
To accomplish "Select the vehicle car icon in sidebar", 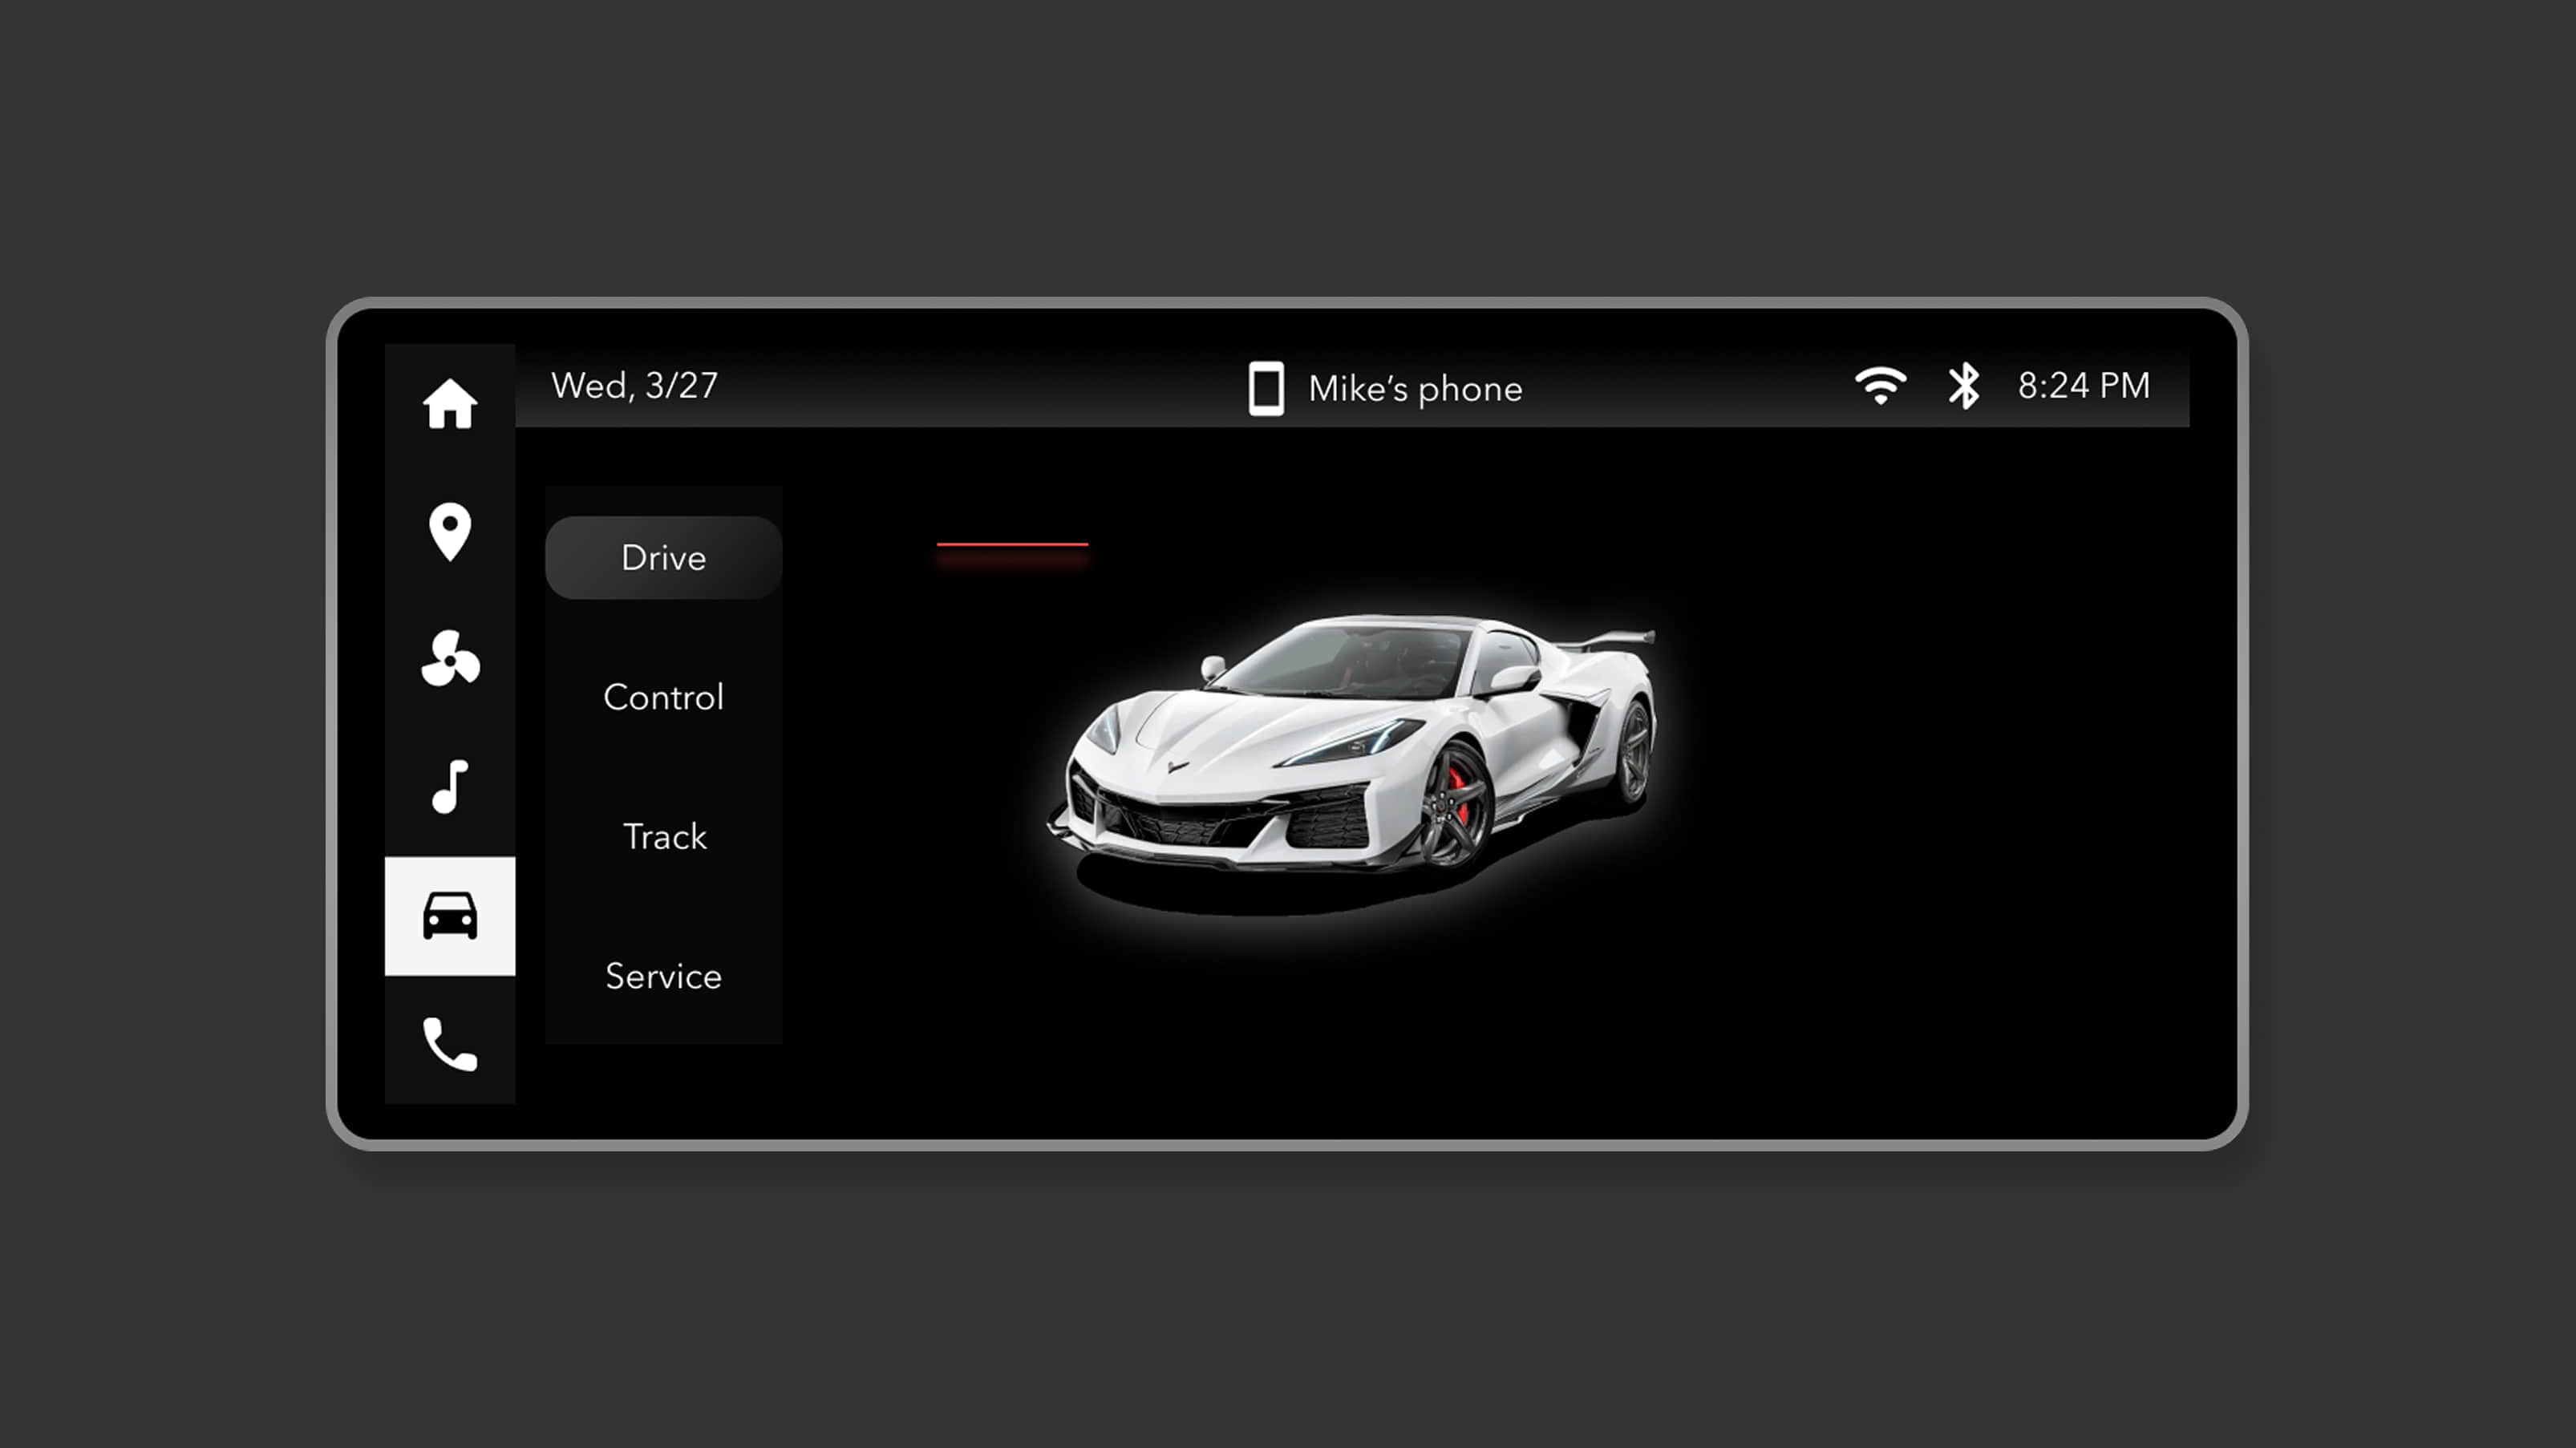I will click(x=449, y=915).
